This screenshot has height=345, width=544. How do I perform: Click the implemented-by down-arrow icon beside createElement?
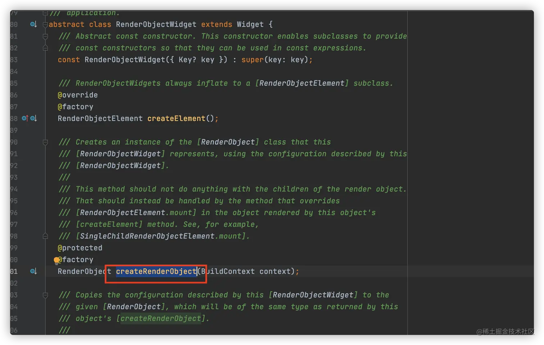click(33, 118)
